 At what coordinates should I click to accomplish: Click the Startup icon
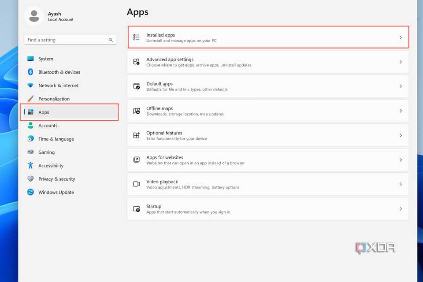pyautogui.click(x=137, y=209)
